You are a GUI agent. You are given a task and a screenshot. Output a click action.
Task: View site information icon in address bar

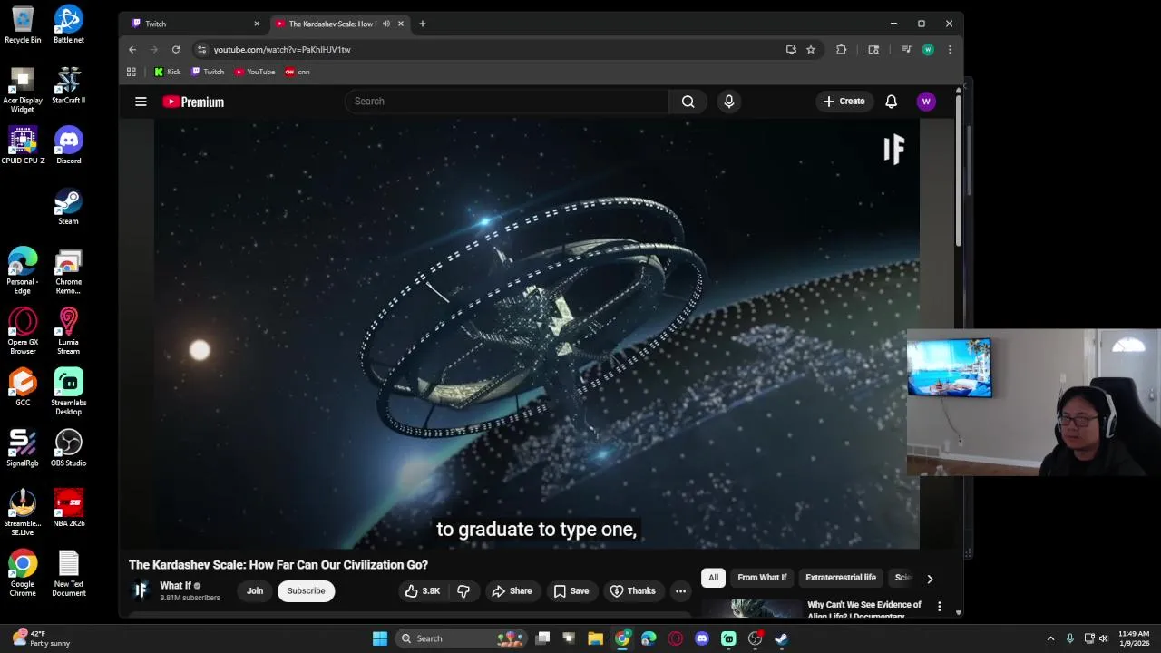201,50
